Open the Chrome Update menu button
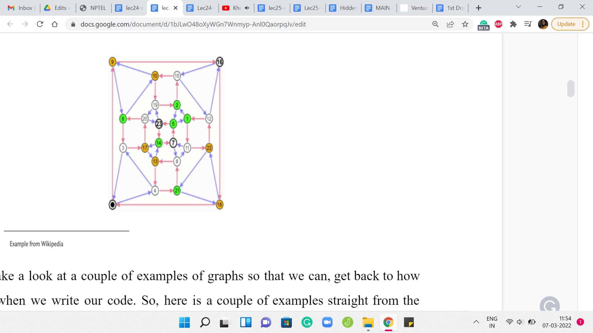The width and height of the screenshot is (593, 333). click(x=570, y=24)
